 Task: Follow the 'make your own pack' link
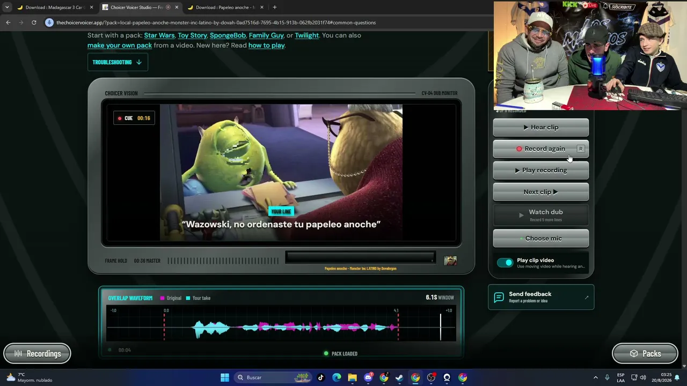click(120, 46)
